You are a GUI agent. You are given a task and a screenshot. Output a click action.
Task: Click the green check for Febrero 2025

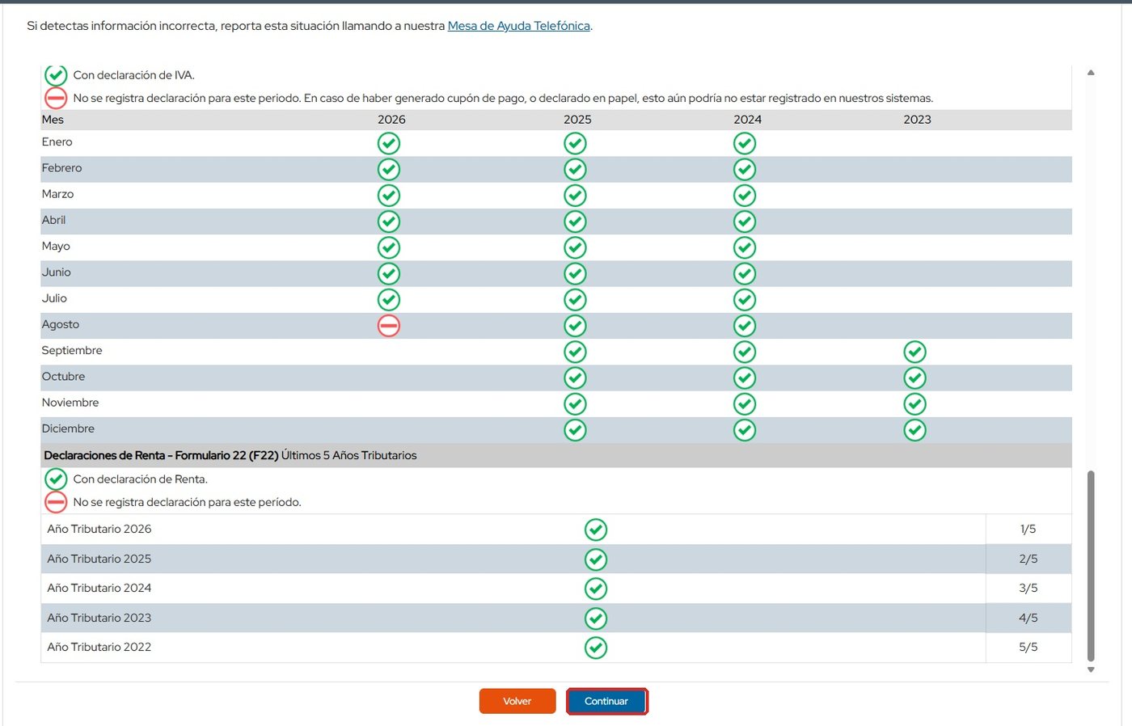575,169
